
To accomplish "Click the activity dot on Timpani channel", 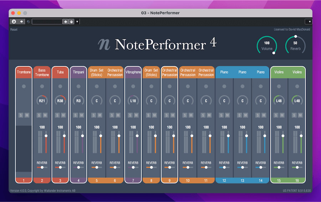I will pyautogui.click(x=78, y=86).
